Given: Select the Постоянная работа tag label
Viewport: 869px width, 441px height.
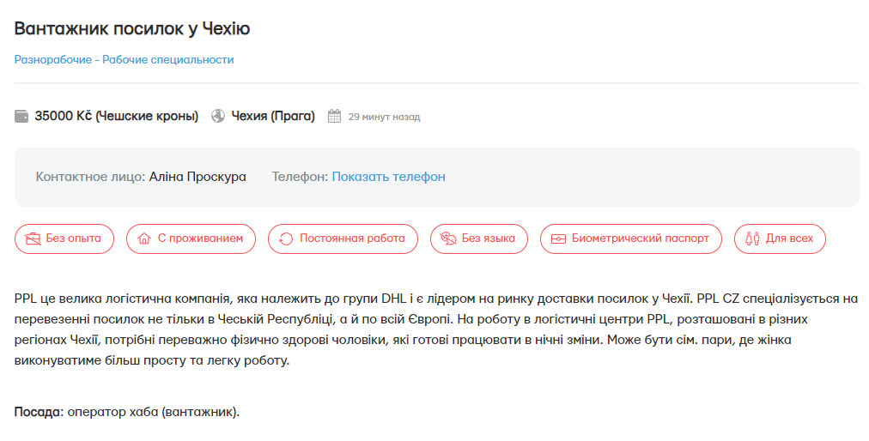Looking at the screenshot, I should tap(352, 239).
